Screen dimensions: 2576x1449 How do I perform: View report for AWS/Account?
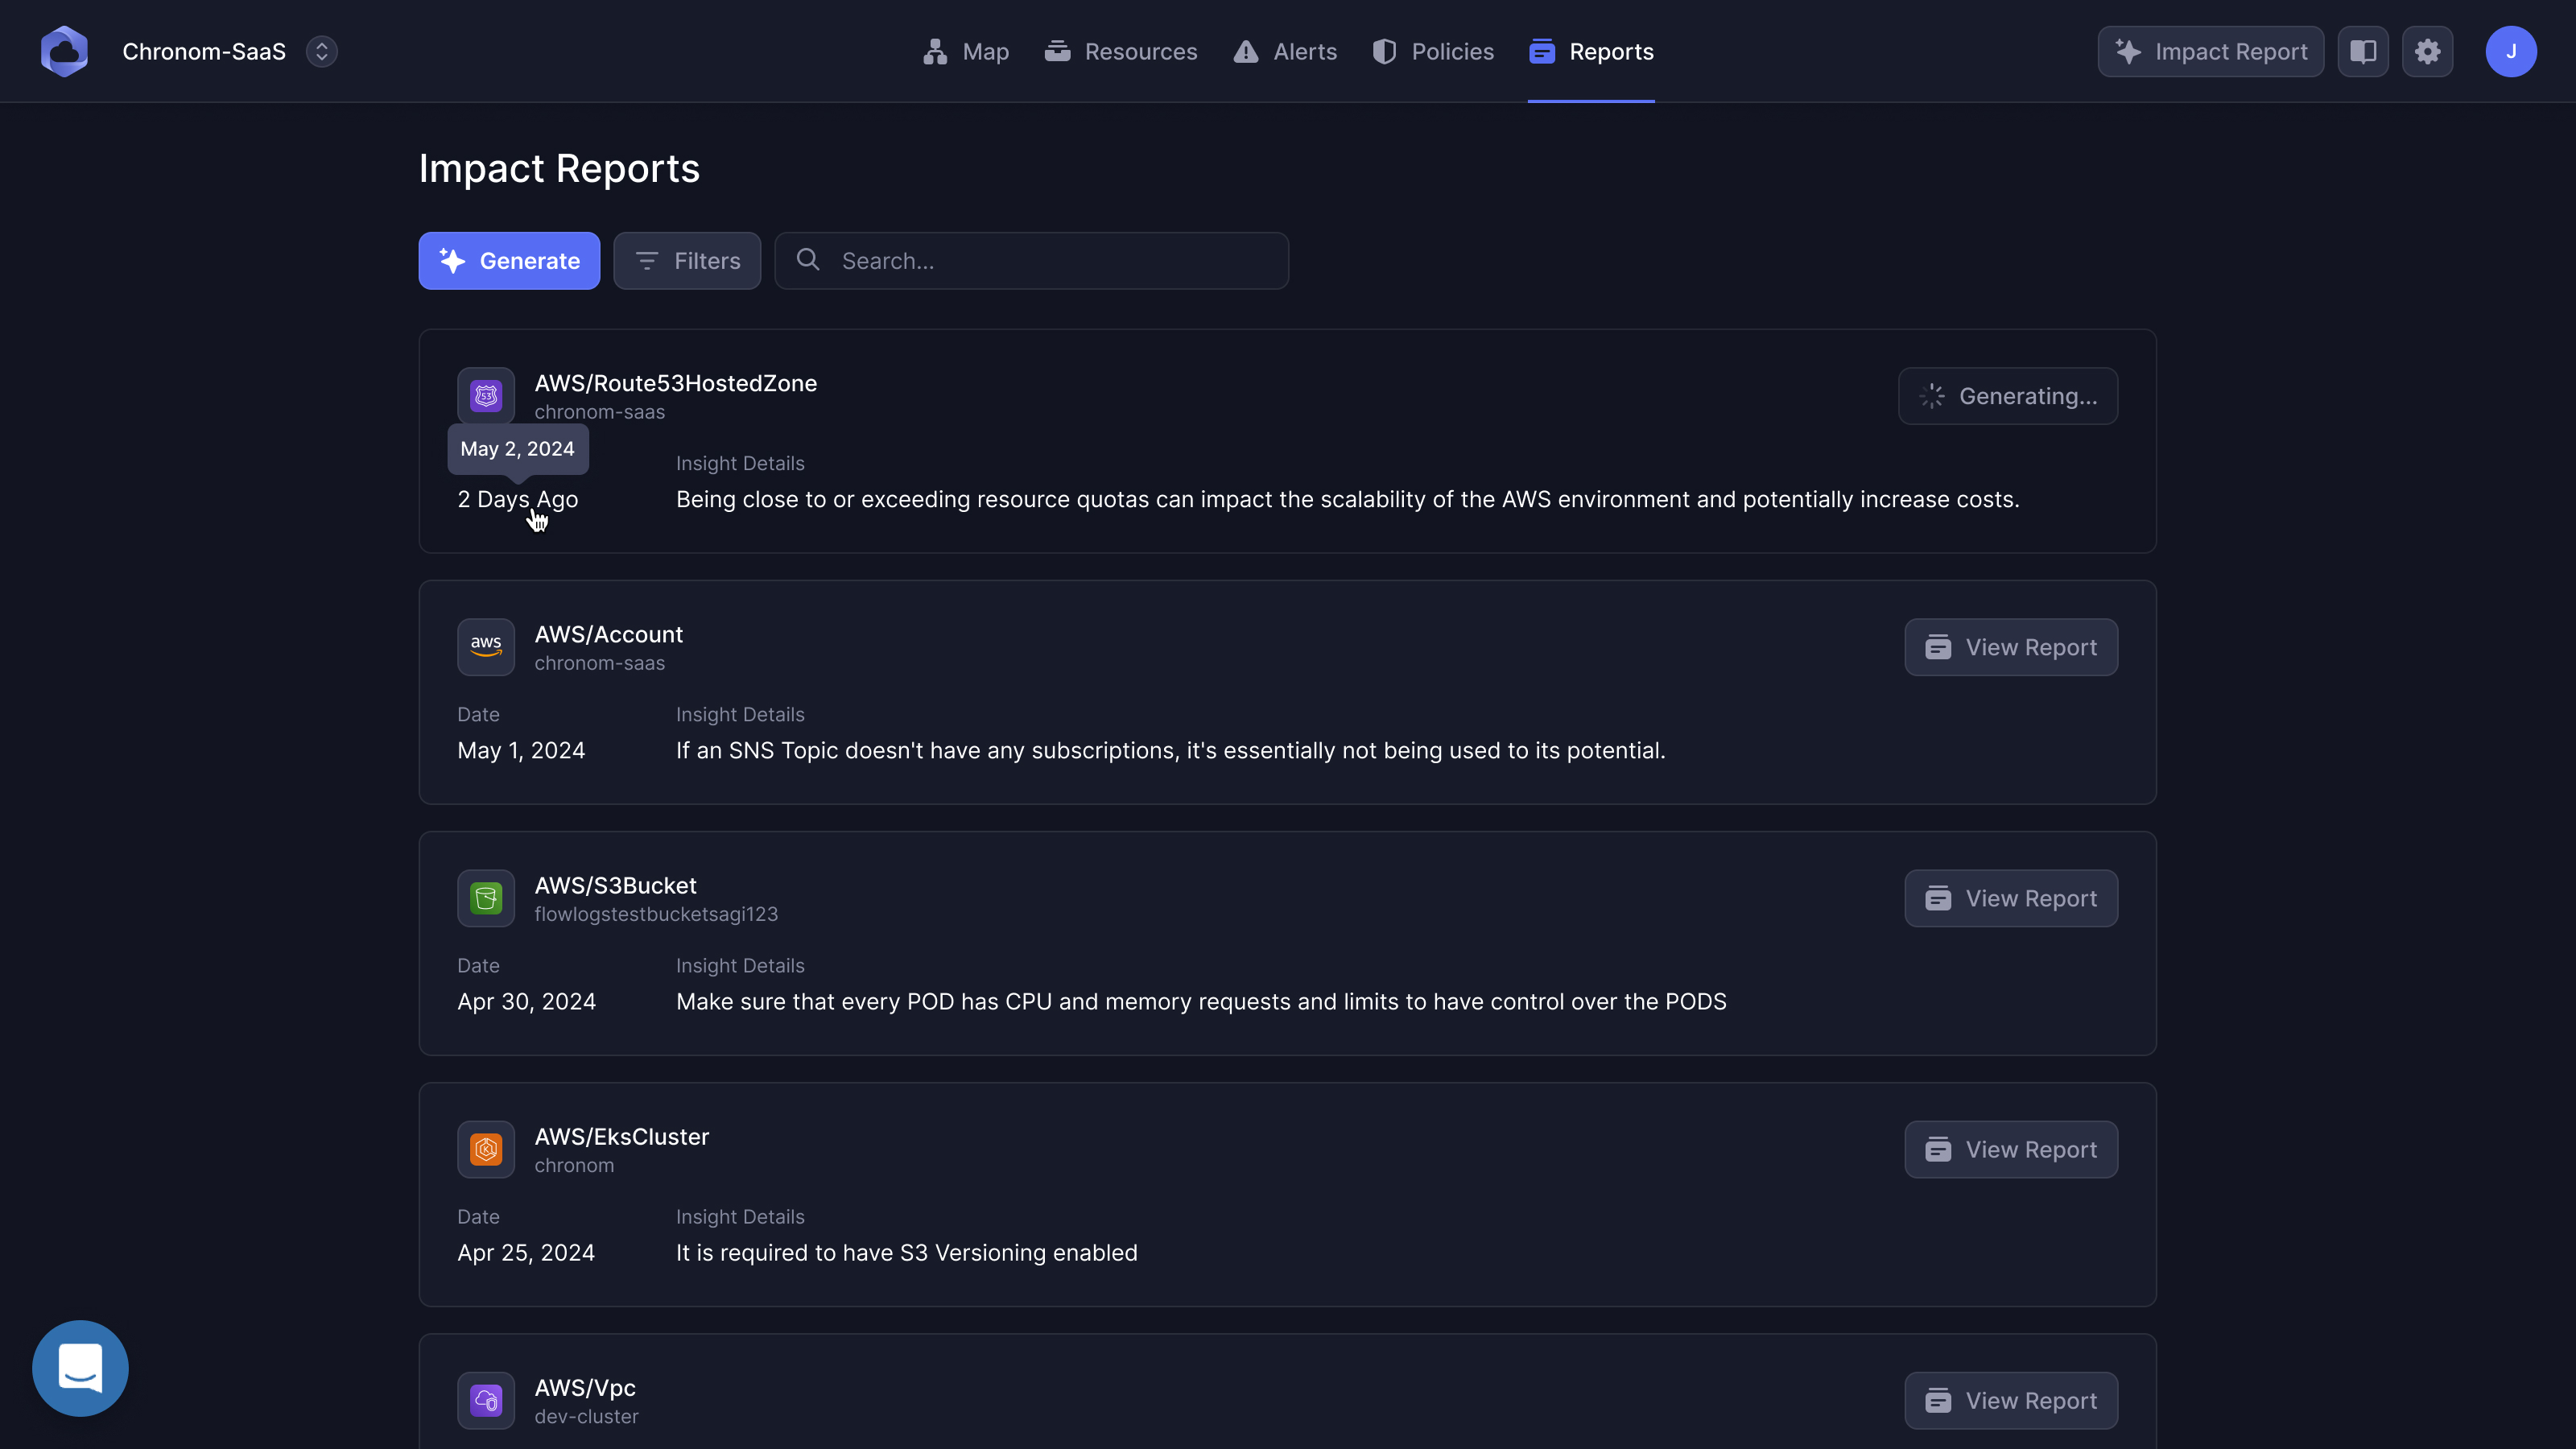2011,647
